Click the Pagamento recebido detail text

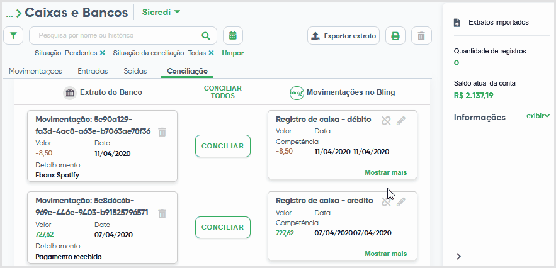69,257
